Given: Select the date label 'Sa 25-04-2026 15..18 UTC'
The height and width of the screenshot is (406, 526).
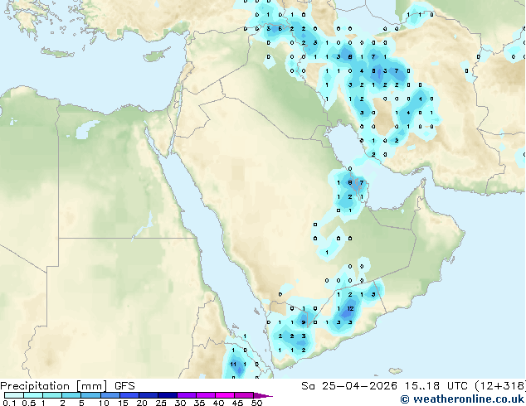Looking at the screenshot, I should (384, 386).
